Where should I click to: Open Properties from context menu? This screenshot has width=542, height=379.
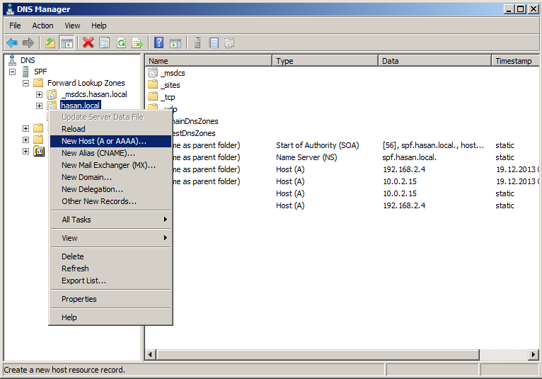pos(110,299)
